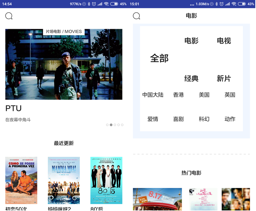Filter by 科幻 genre
The height and width of the screenshot is (211, 256).
(x=204, y=119)
